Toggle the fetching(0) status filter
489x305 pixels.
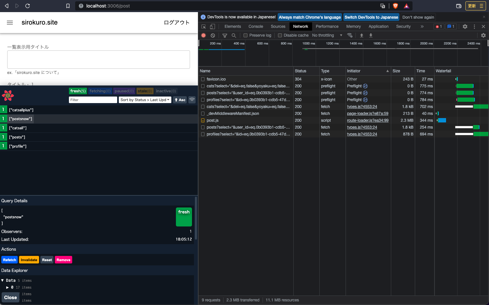click(100, 91)
